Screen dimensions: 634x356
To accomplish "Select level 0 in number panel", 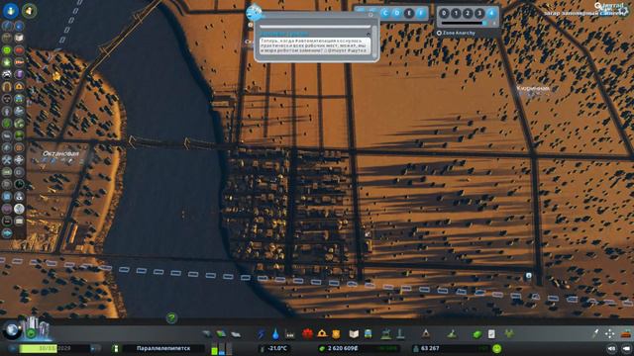I will (444, 13).
